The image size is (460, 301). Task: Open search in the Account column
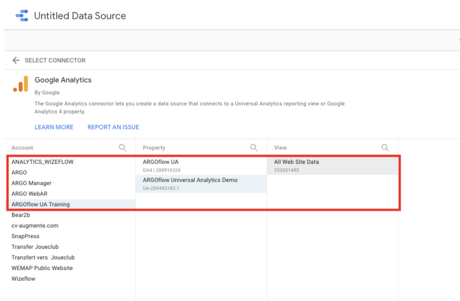click(x=123, y=147)
